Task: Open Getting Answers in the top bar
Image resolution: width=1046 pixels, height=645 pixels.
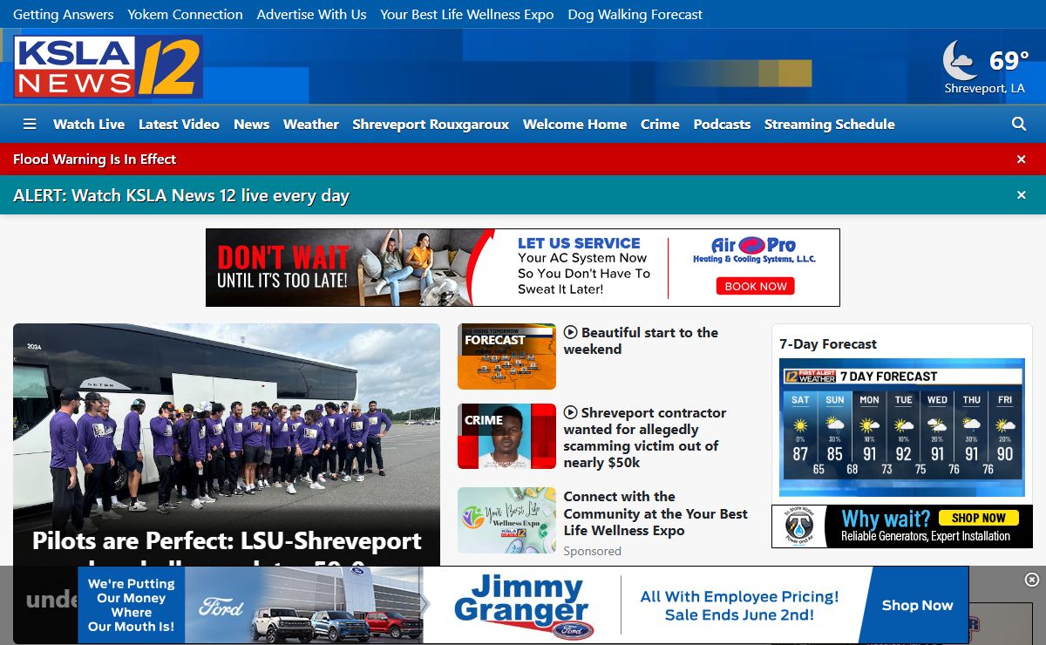Action: [x=64, y=14]
